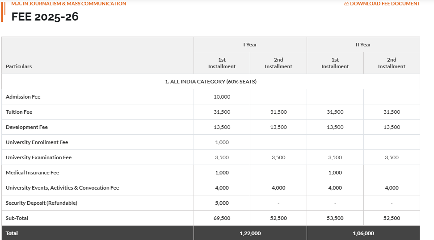
Task: Click University Enrollment Fee label
Action: (37, 142)
